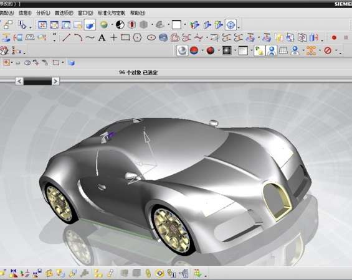The width and height of the screenshot is (352, 280).
Task: Click the right scroll arrow button
Action: (x=55, y=81)
